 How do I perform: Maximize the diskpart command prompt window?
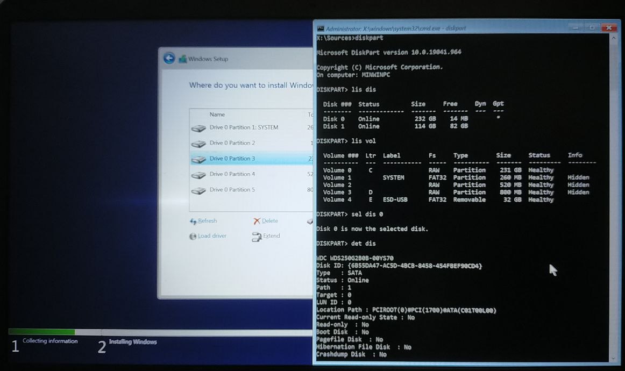(592, 28)
